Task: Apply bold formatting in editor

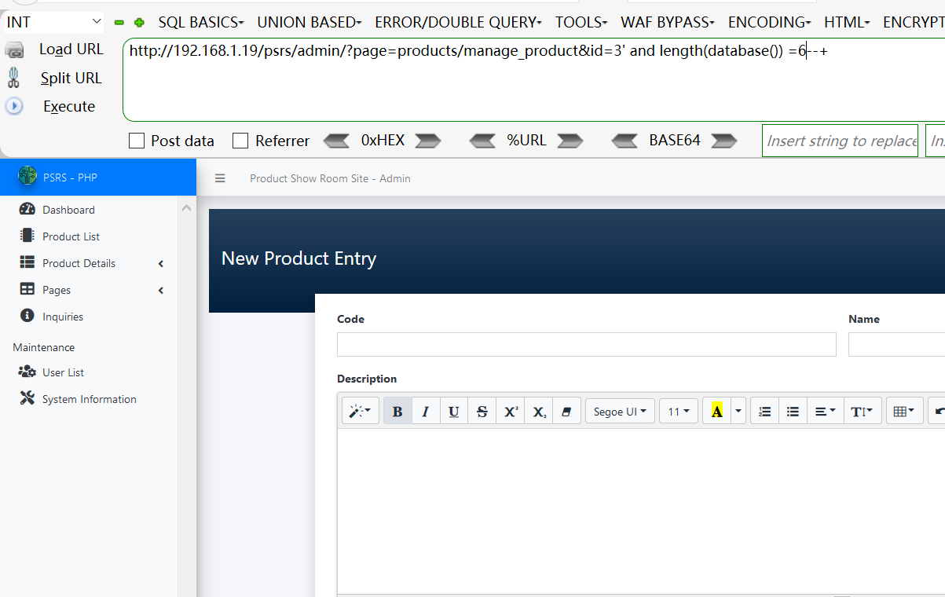Action: click(x=397, y=411)
